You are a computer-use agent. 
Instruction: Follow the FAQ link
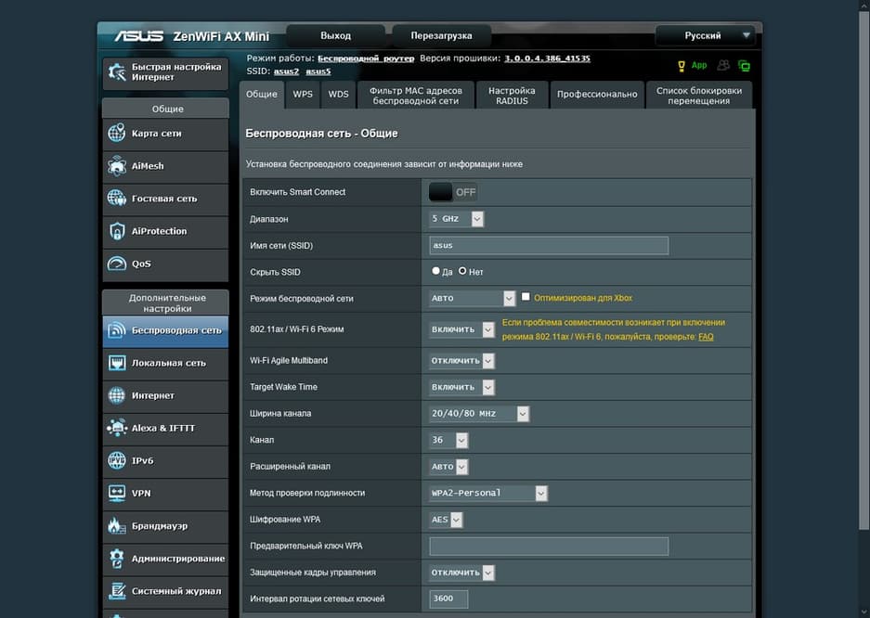tap(706, 337)
